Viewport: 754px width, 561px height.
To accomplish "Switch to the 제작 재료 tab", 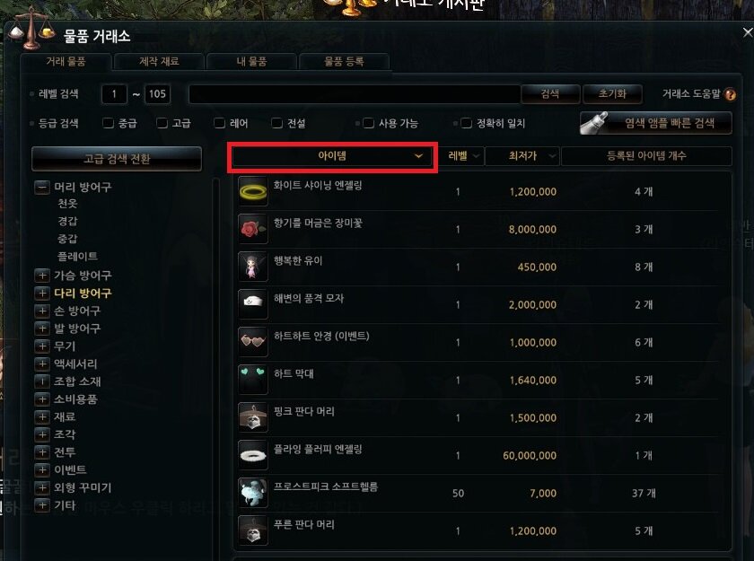I will click(x=159, y=62).
